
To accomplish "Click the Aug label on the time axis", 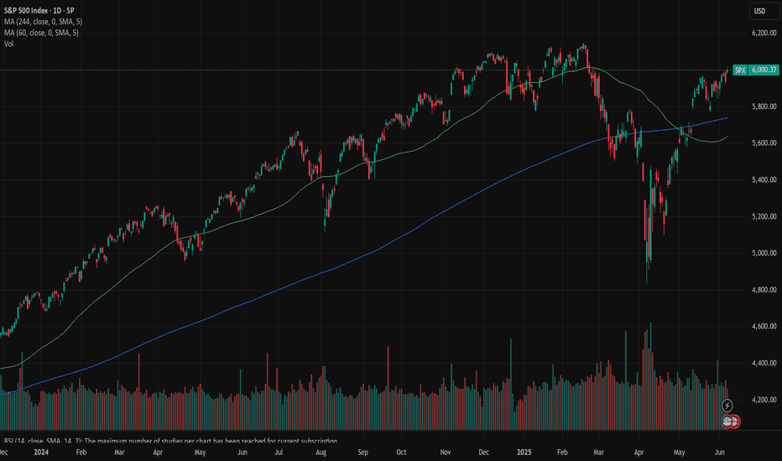I will coord(321,453).
